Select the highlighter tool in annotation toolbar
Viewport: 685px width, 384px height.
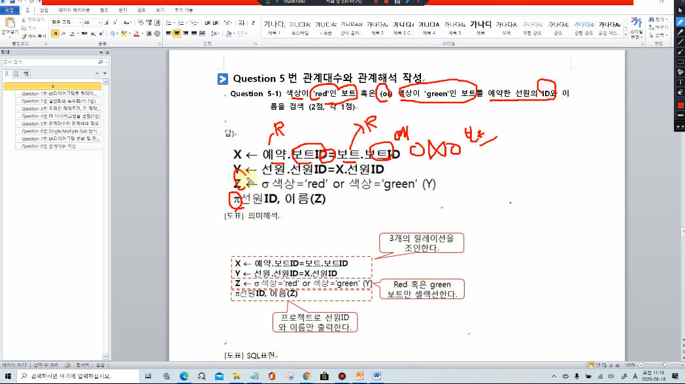(680, 32)
